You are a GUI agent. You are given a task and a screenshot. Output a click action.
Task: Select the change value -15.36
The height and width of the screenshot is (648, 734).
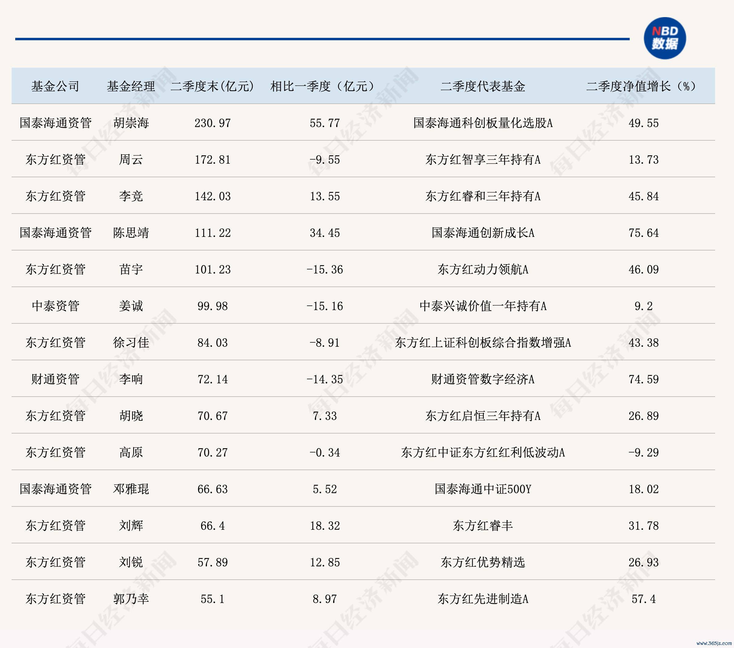pos(325,270)
